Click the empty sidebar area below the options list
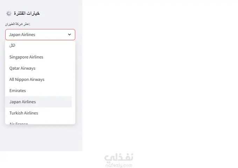The width and height of the screenshot is (238, 168). pos(40,138)
